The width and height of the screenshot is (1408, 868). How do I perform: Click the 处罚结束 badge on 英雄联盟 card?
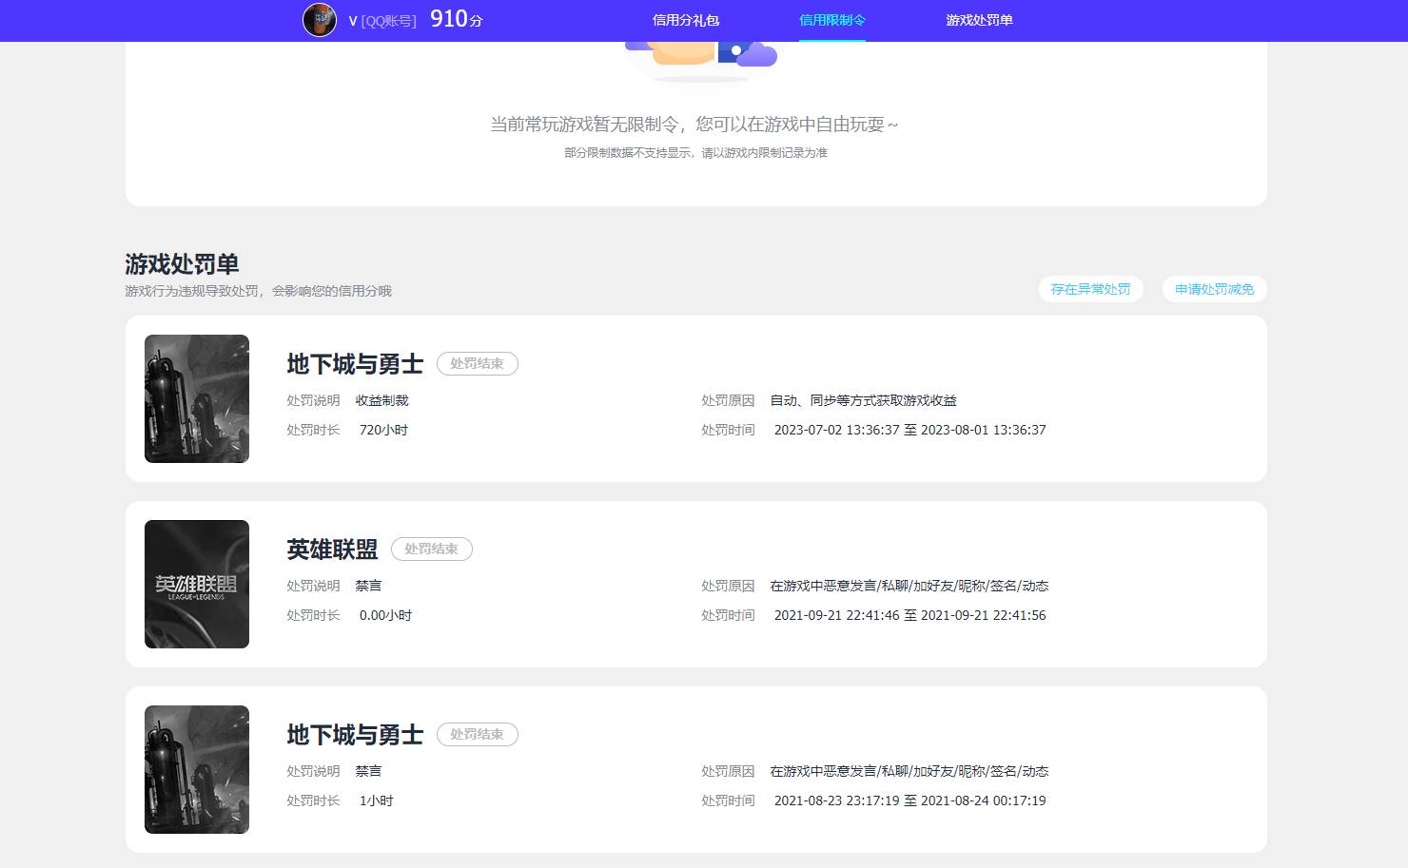coord(432,549)
